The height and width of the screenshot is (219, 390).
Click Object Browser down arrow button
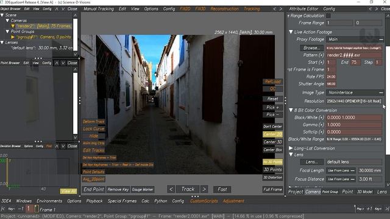point(63,9)
